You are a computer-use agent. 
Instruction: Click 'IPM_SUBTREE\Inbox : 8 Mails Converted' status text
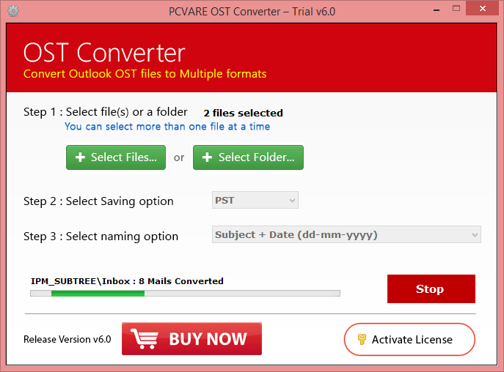click(127, 281)
